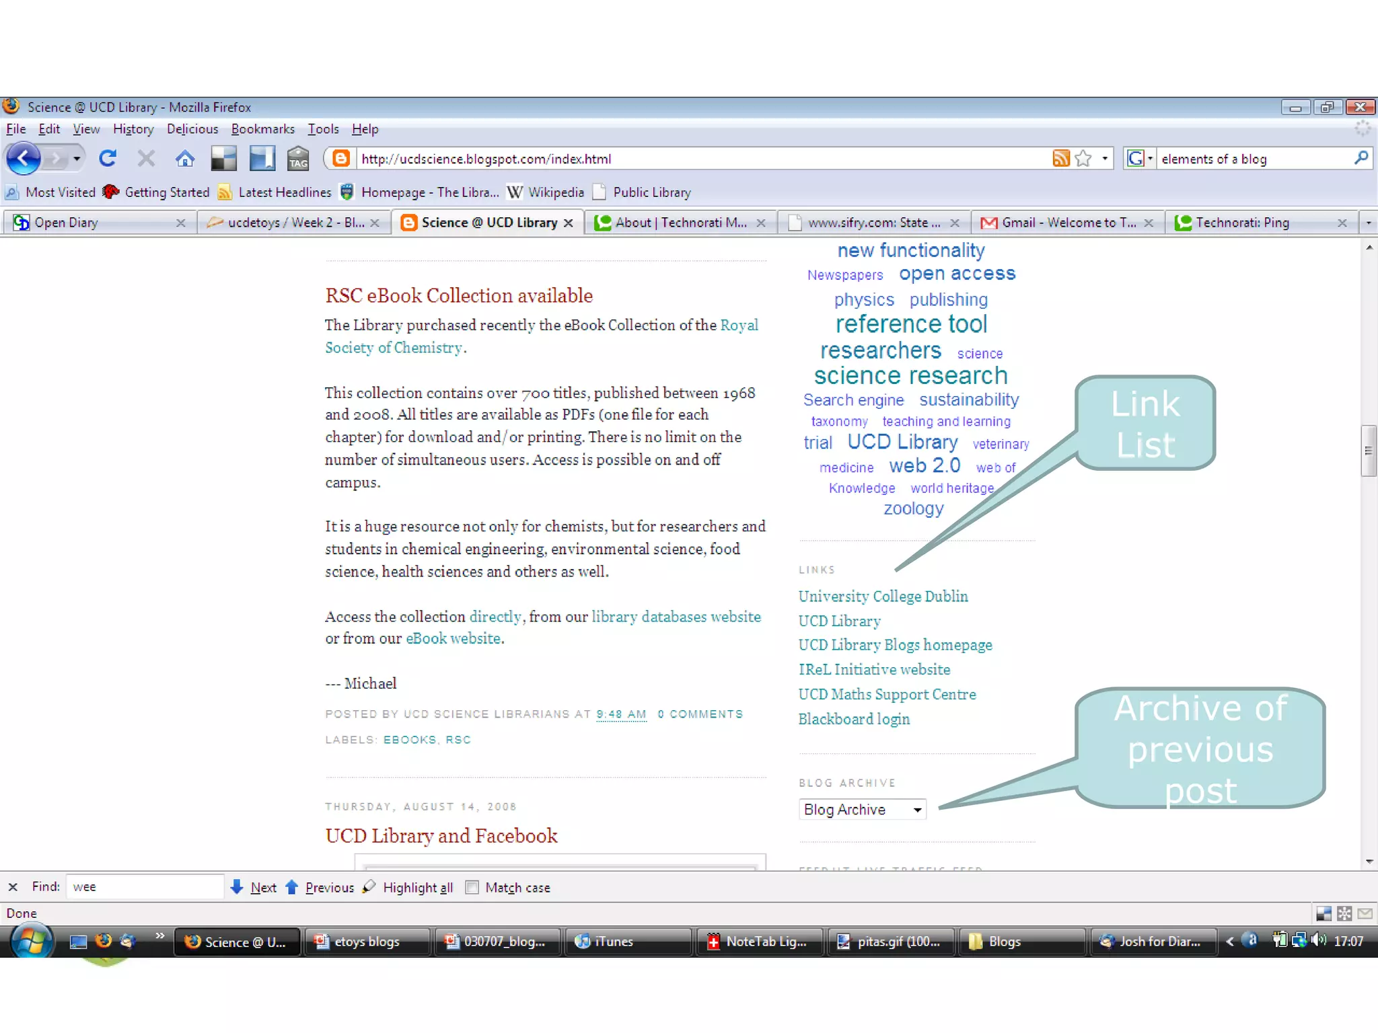Bookmark page with the star icon
This screenshot has width=1378, height=1033.
(x=1083, y=159)
